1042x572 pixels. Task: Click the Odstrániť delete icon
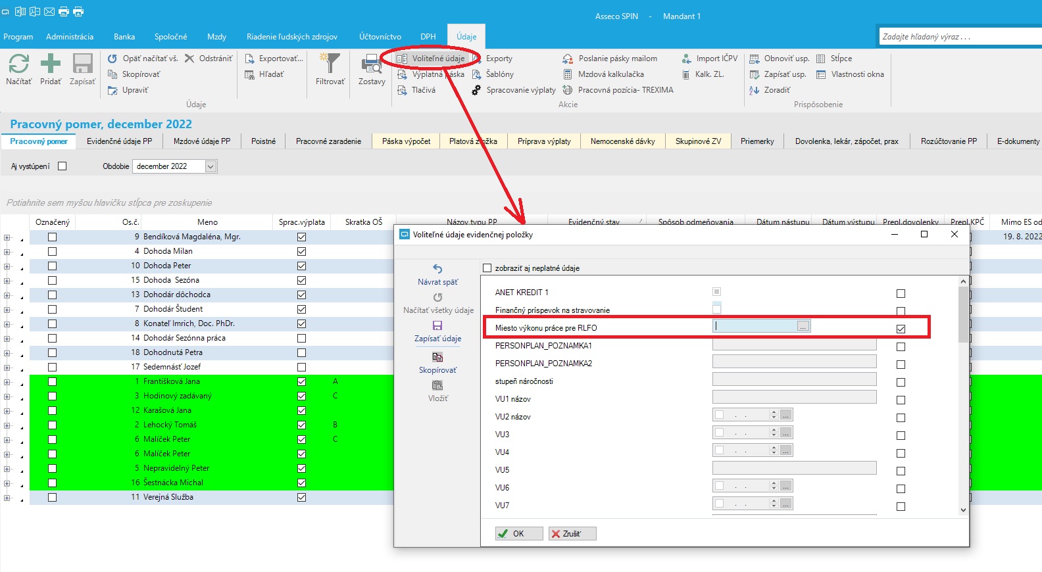189,59
